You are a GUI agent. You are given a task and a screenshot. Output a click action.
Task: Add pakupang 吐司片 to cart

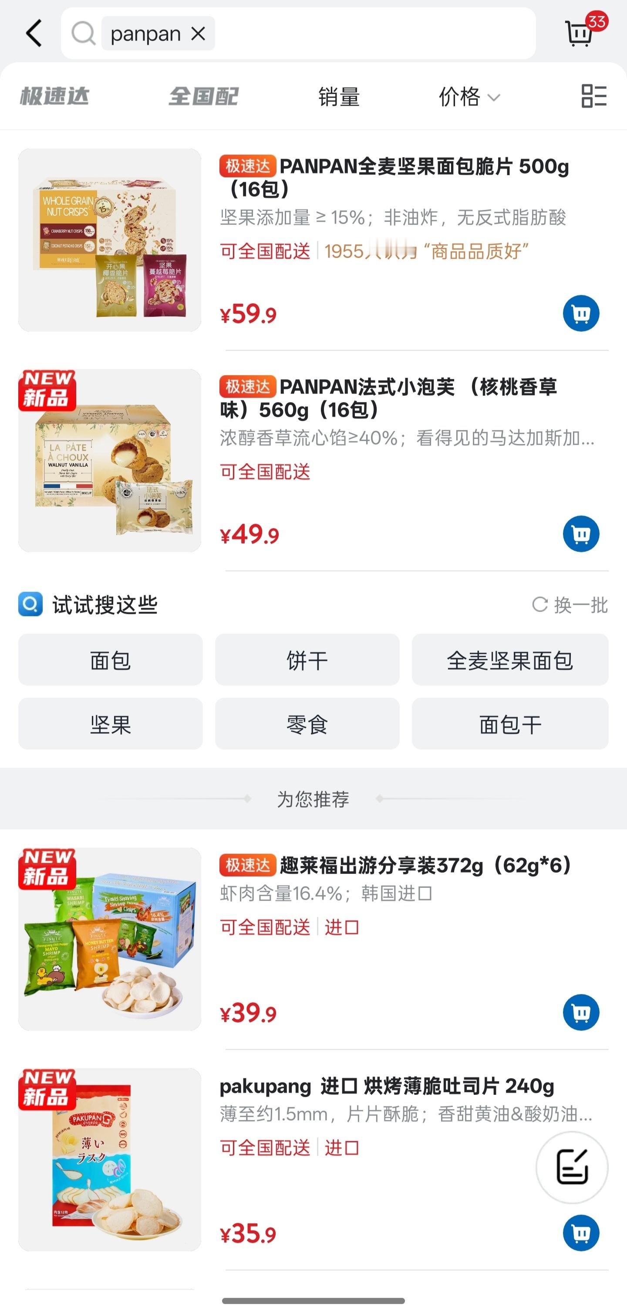[580, 1233]
